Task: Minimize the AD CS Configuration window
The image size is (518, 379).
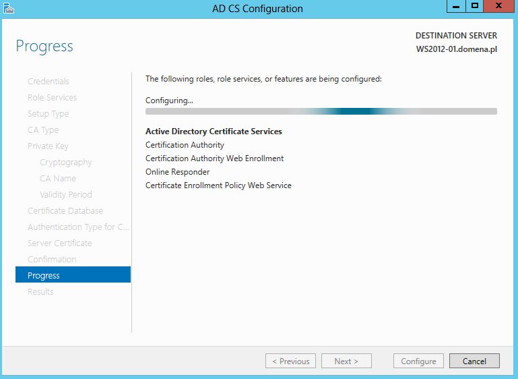Action: [x=456, y=6]
